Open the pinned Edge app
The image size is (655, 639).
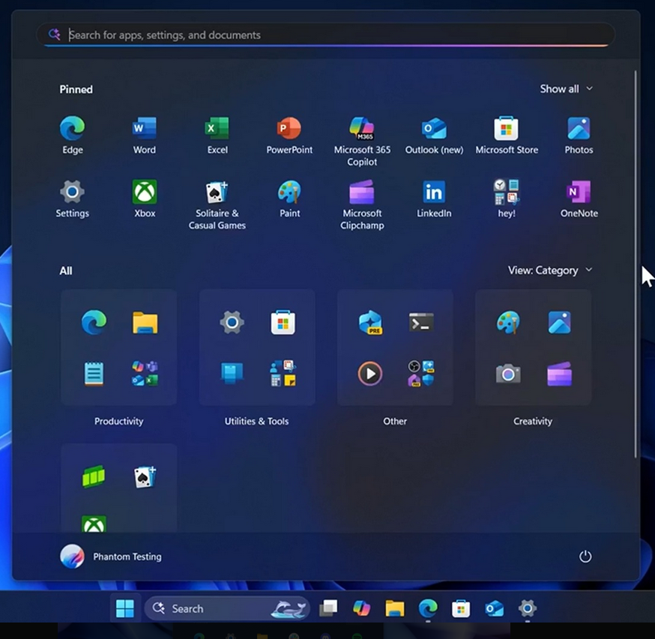pyautogui.click(x=72, y=136)
